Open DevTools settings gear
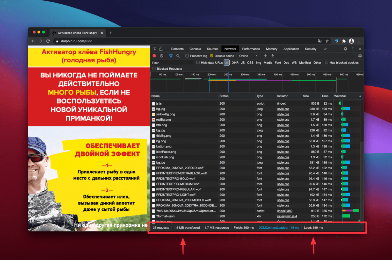Viewport: 392px width, 260px height. pos(345,49)
